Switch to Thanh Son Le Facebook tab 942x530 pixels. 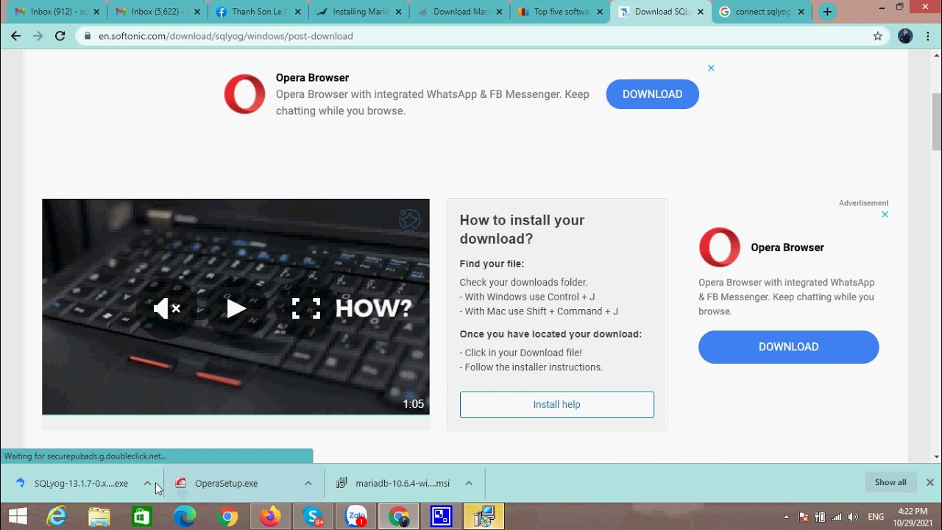(x=257, y=12)
